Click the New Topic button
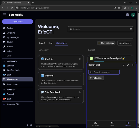This screenshot has width=139, height=128. (17, 22)
